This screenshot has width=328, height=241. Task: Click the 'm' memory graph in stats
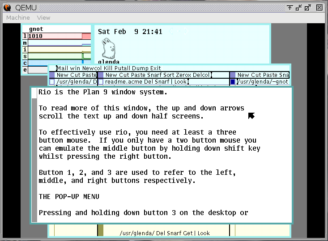[60, 43]
